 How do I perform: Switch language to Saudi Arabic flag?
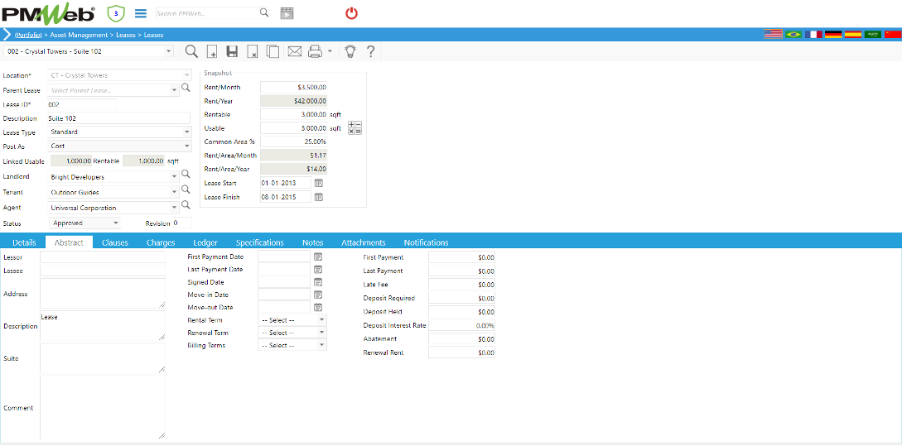coord(873,35)
